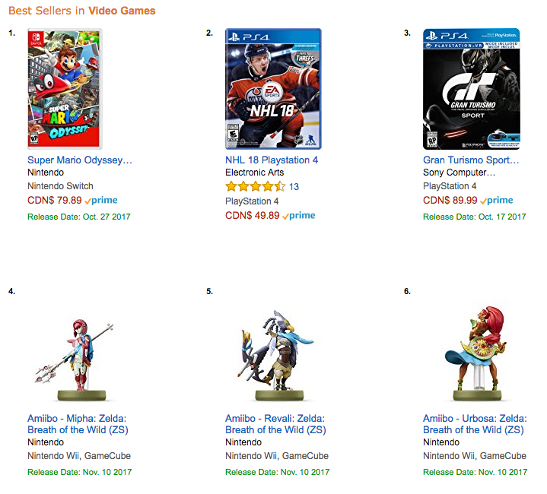This screenshot has height=494, width=547.
Task: View the 13 reviews for NHL 18
Action: tap(294, 187)
